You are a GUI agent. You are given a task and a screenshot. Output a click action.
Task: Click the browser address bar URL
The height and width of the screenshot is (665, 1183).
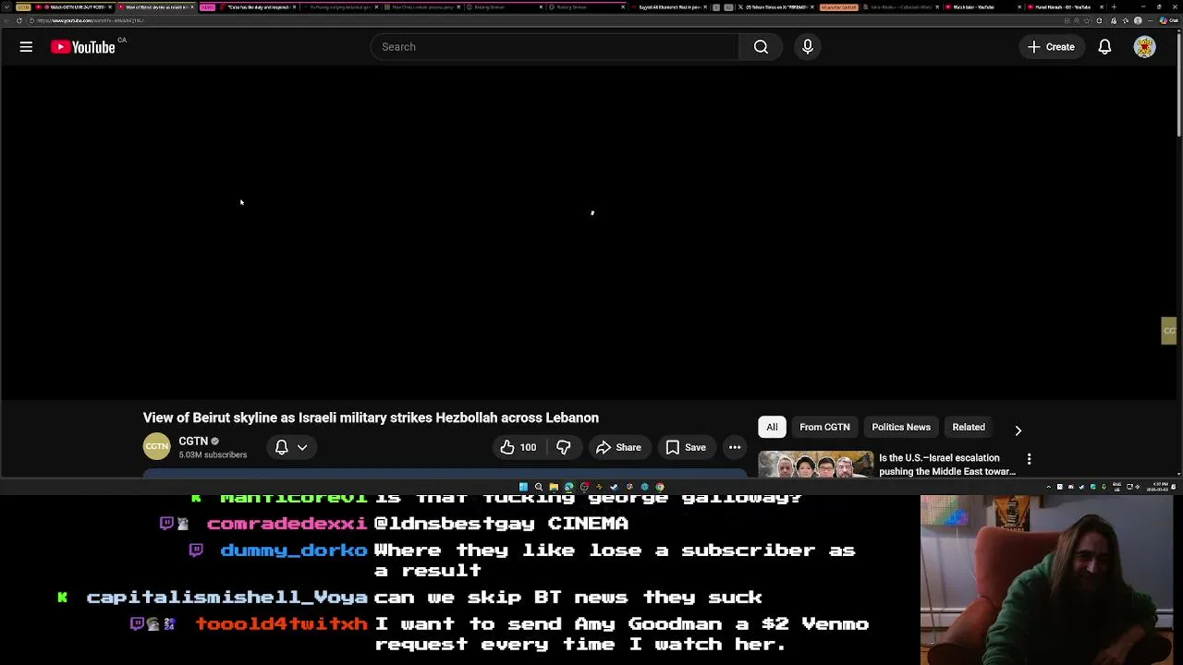click(91, 20)
